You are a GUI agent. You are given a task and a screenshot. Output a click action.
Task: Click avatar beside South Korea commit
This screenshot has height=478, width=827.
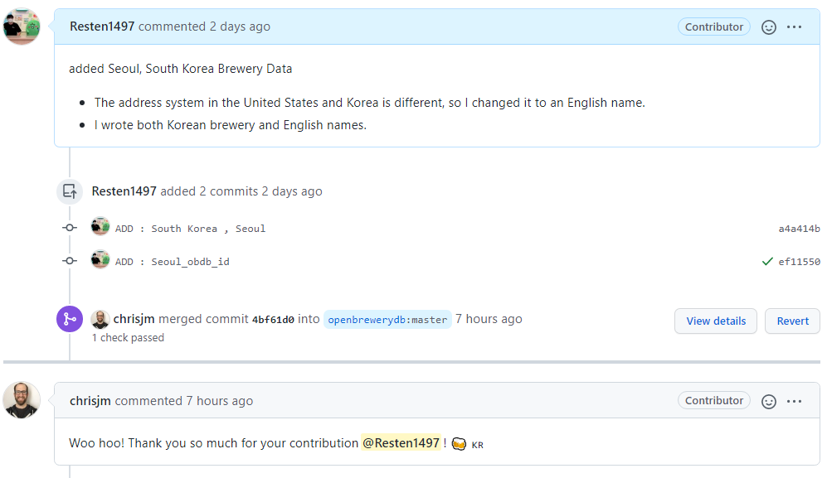click(100, 228)
